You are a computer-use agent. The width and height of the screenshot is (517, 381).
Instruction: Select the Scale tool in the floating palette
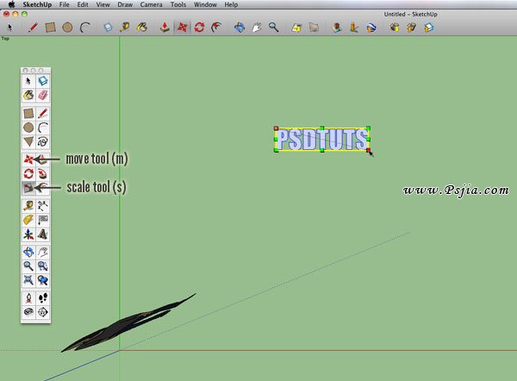coord(28,187)
